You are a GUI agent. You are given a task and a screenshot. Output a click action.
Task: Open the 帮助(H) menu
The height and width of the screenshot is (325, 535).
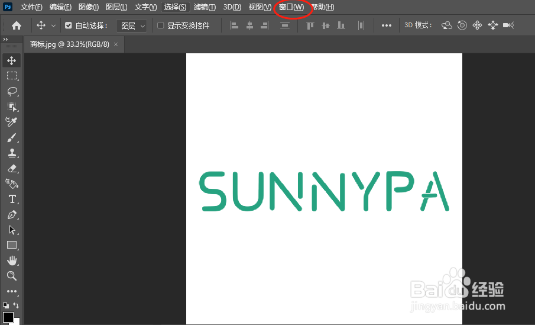pos(323,7)
